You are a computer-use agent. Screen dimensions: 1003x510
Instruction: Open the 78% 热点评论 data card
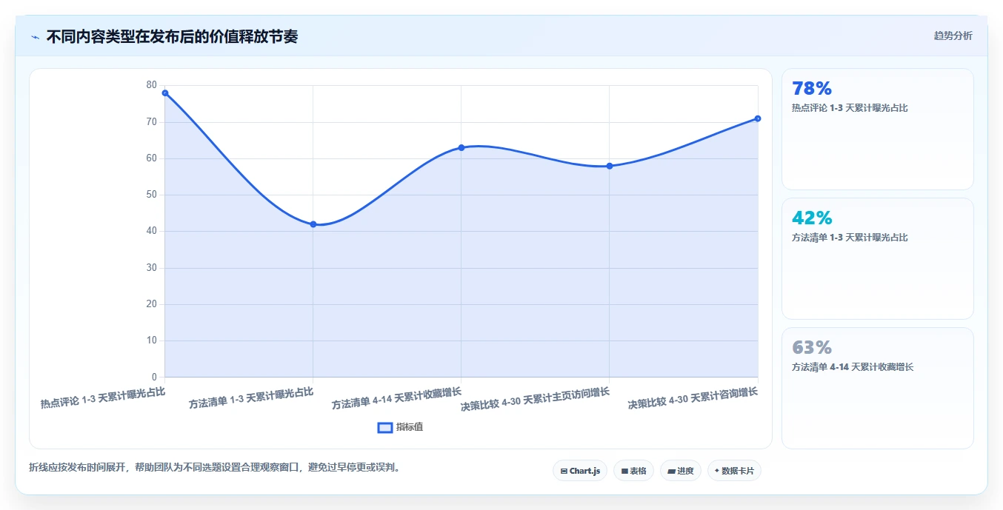pyautogui.click(x=878, y=130)
